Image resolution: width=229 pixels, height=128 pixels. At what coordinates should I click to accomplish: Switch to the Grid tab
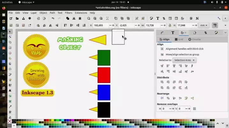tap(179, 40)
